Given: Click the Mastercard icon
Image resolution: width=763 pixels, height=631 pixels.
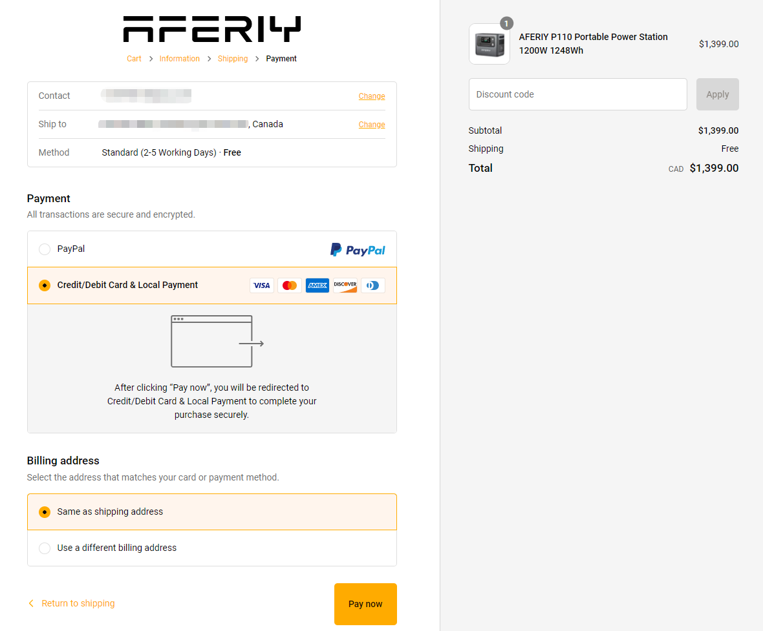Looking at the screenshot, I should click(x=290, y=285).
